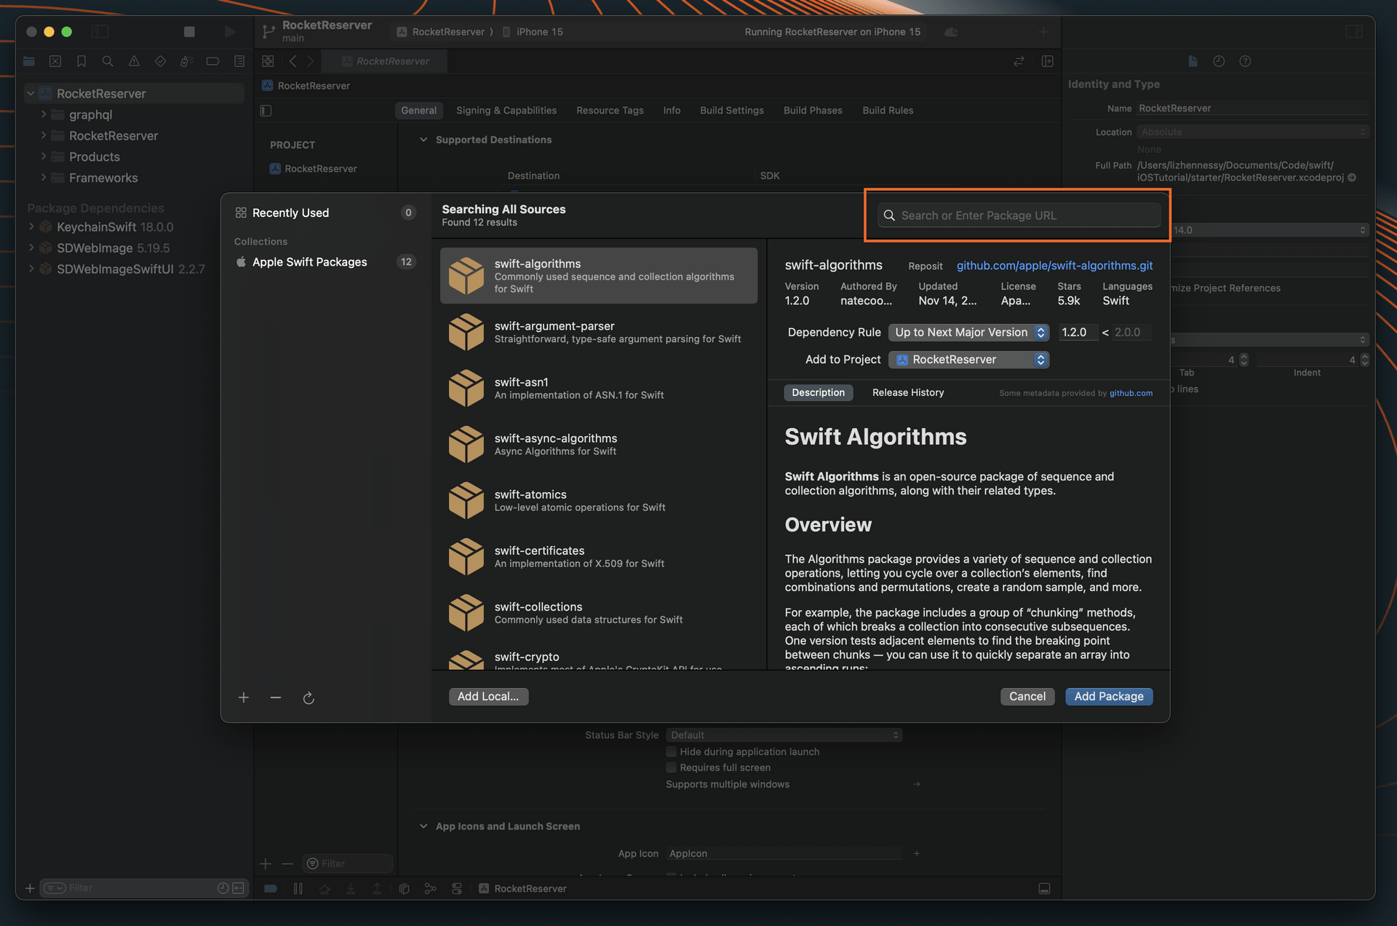1397x926 pixels.
Task: Show the Quick Help inspector icon
Action: (x=1245, y=61)
